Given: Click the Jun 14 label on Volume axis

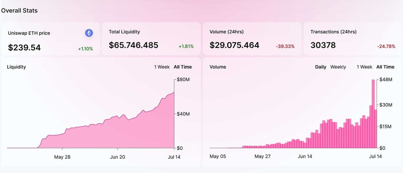Looking at the screenshot, I should pyautogui.click(x=305, y=156).
